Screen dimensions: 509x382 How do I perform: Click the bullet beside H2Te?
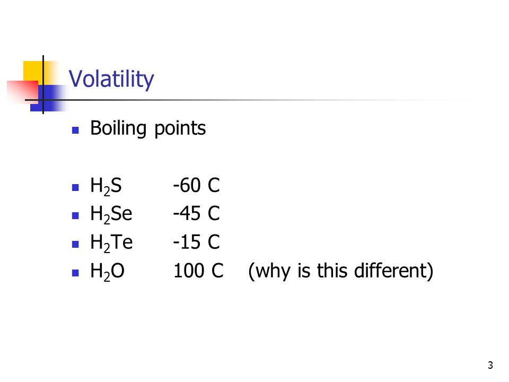(75, 244)
